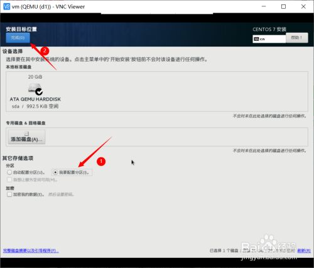Open the cn keyboard layout selector
The image size is (314, 268).
tap(269, 39)
